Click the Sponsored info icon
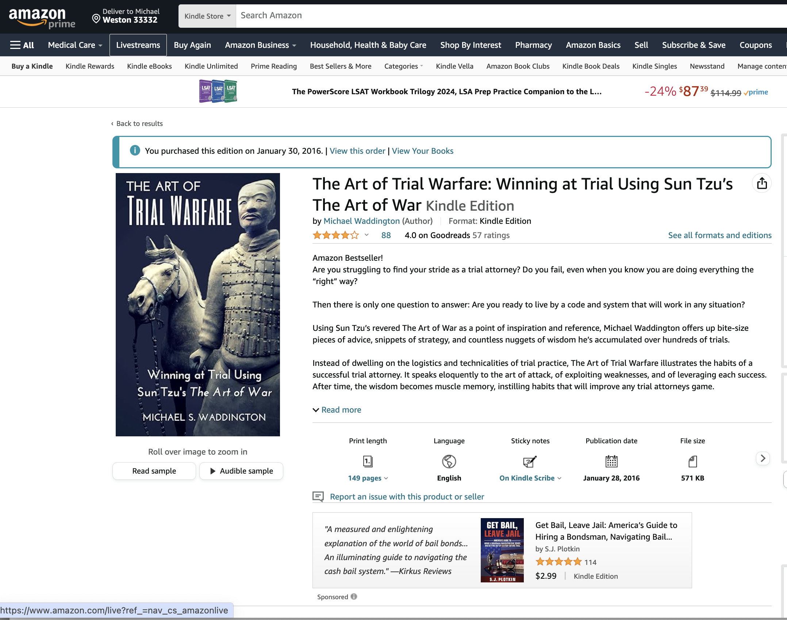The width and height of the screenshot is (787, 620). tap(354, 597)
